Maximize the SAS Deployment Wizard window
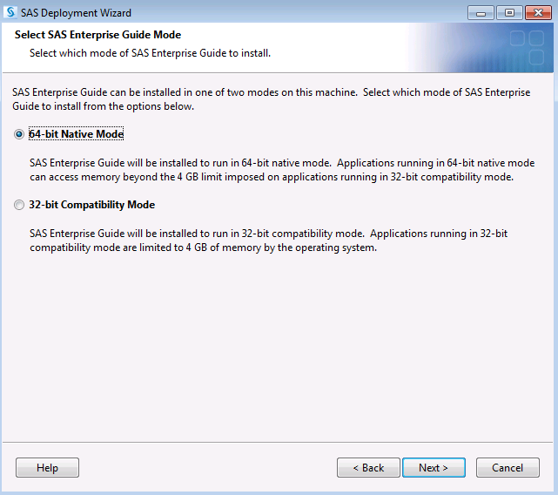Viewport: 558px width, 495px height. click(509, 13)
